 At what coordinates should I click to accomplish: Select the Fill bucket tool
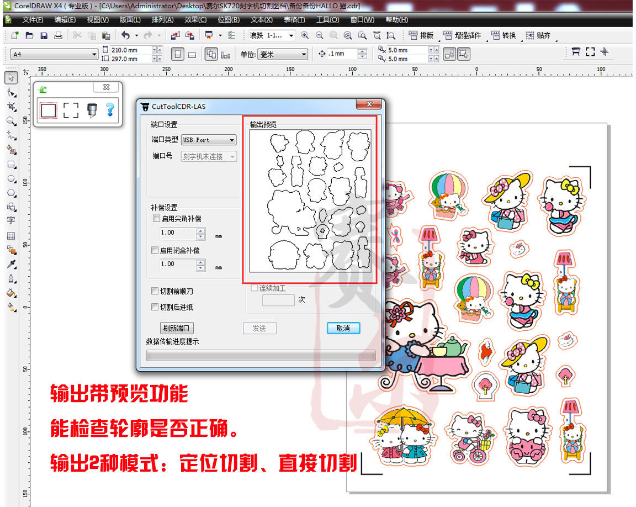[12, 293]
